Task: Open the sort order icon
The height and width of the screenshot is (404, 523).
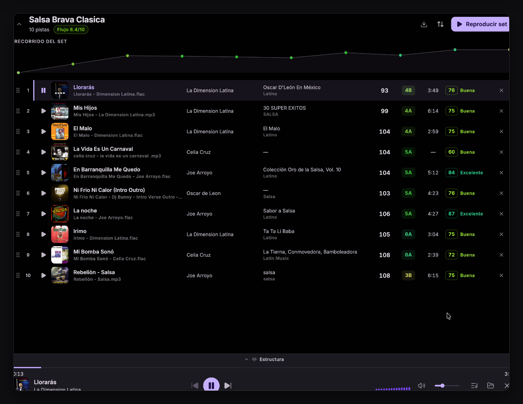Action: tap(440, 24)
